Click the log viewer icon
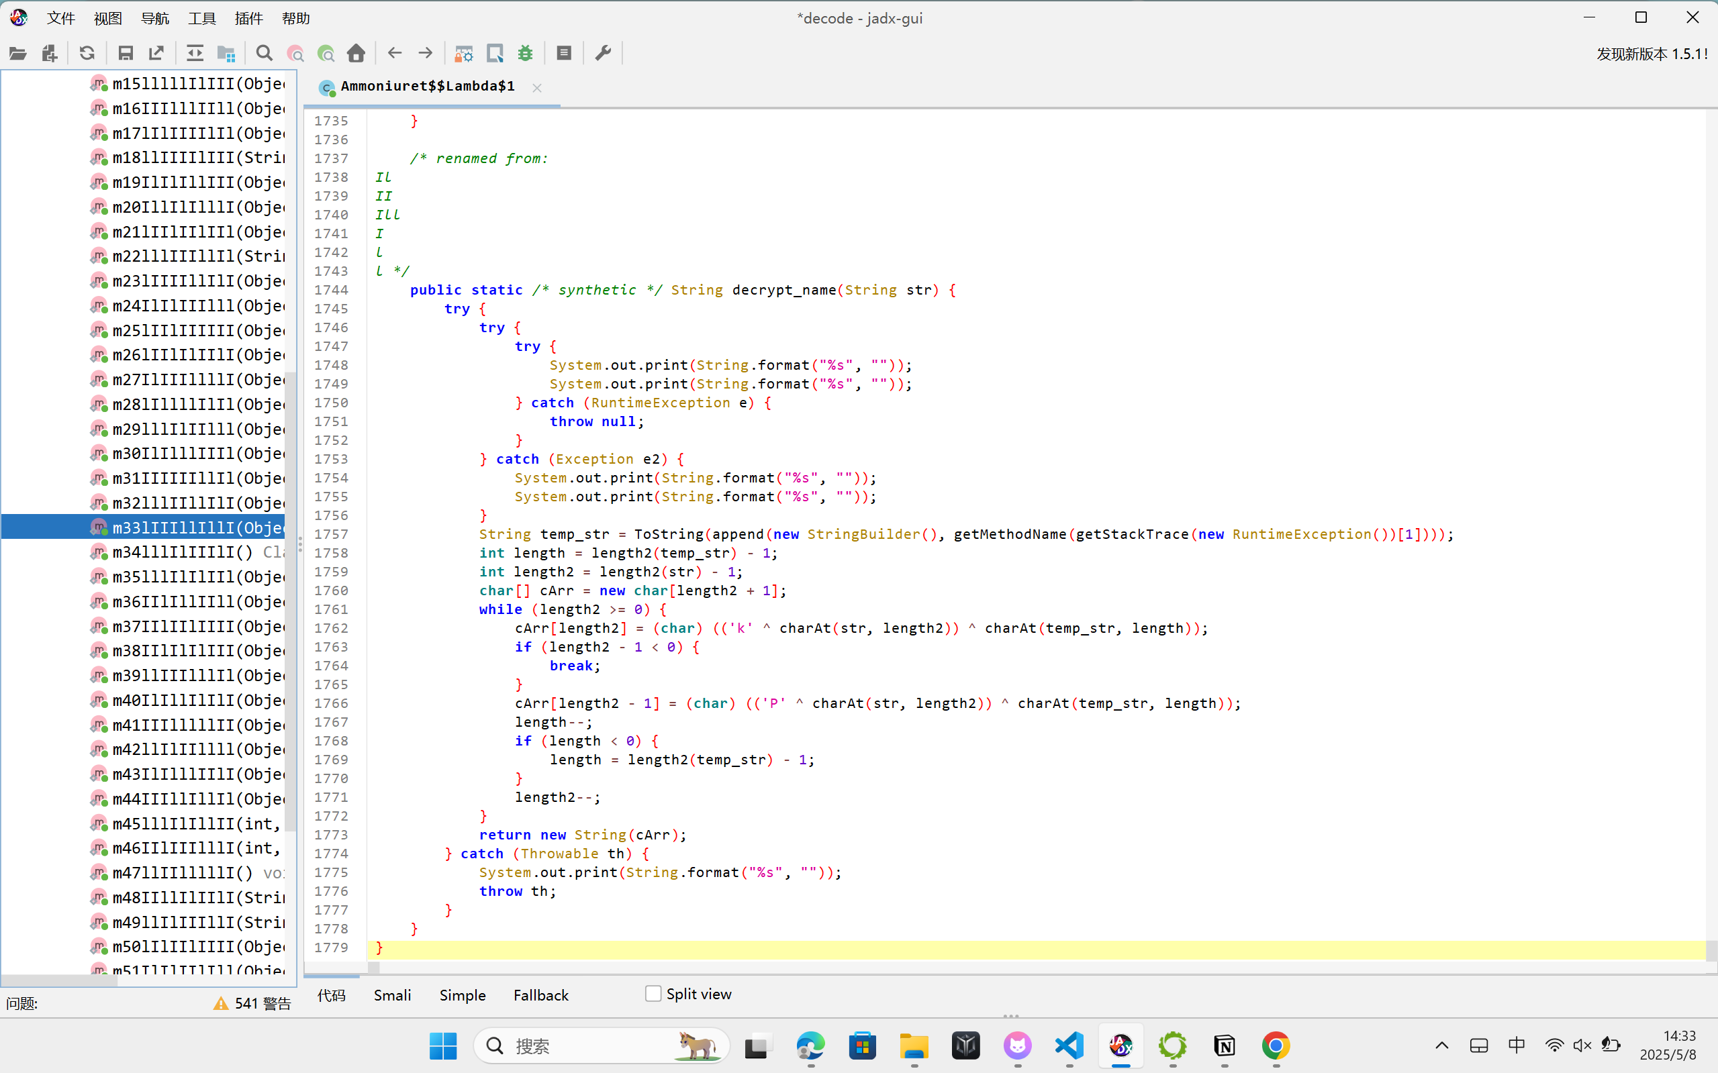Viewport: 1718px width, 1073px height. [564, 53]
